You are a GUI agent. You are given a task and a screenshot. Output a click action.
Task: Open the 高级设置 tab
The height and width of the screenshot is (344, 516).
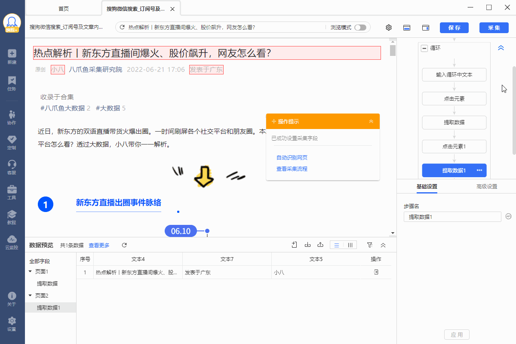[487, 187]
